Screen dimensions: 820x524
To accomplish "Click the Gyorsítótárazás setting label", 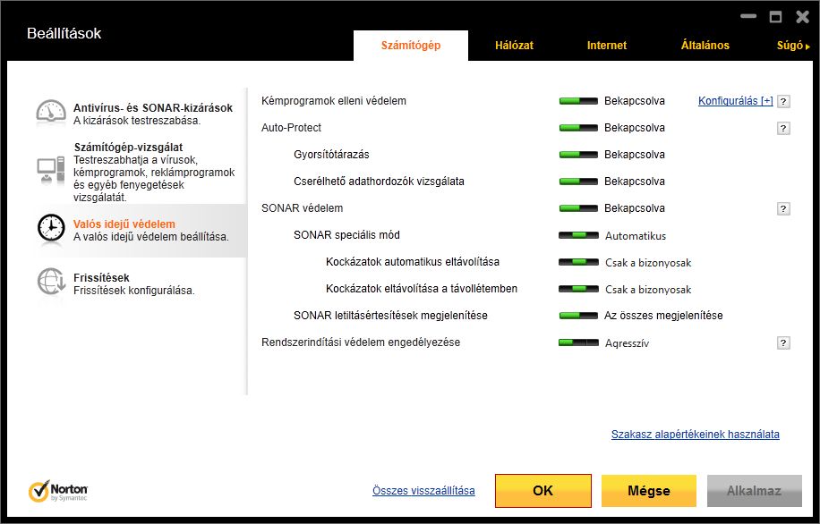I will point(331,155).
